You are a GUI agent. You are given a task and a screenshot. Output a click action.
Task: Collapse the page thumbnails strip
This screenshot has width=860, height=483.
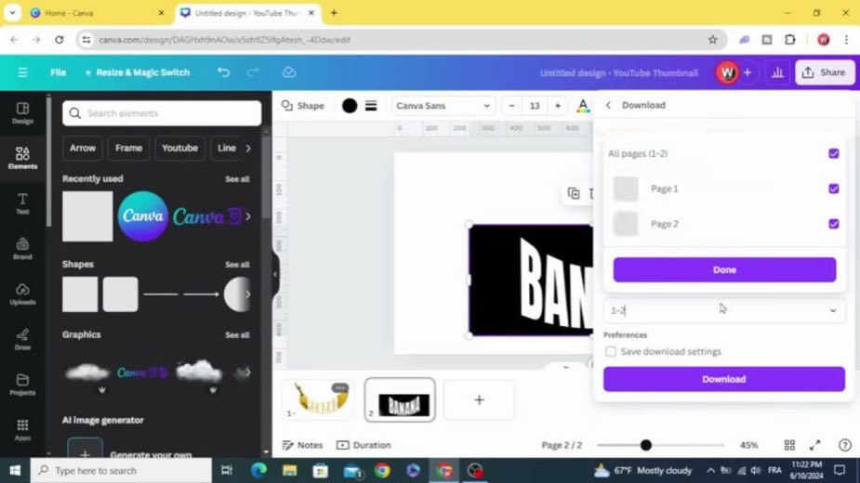tap(565, 367)
